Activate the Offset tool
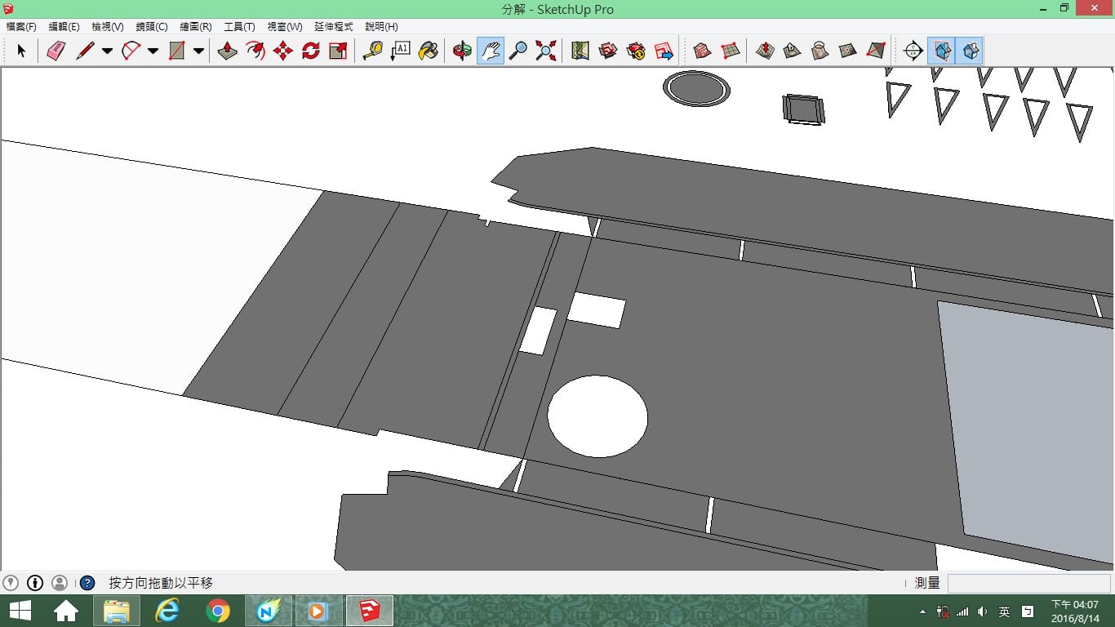The height and width of the screenshot is (627, 1115). click(255, 51)
